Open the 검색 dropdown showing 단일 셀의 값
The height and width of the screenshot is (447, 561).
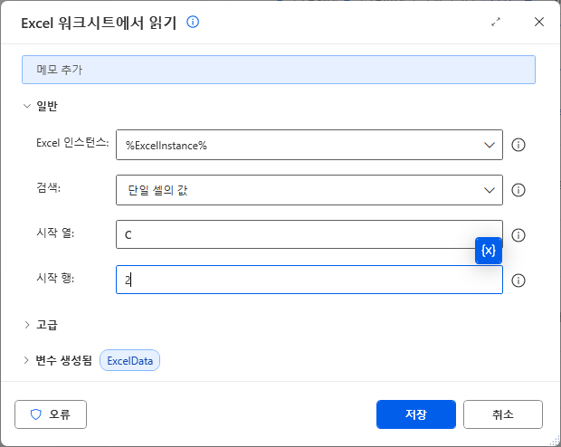tap(309, 190)
